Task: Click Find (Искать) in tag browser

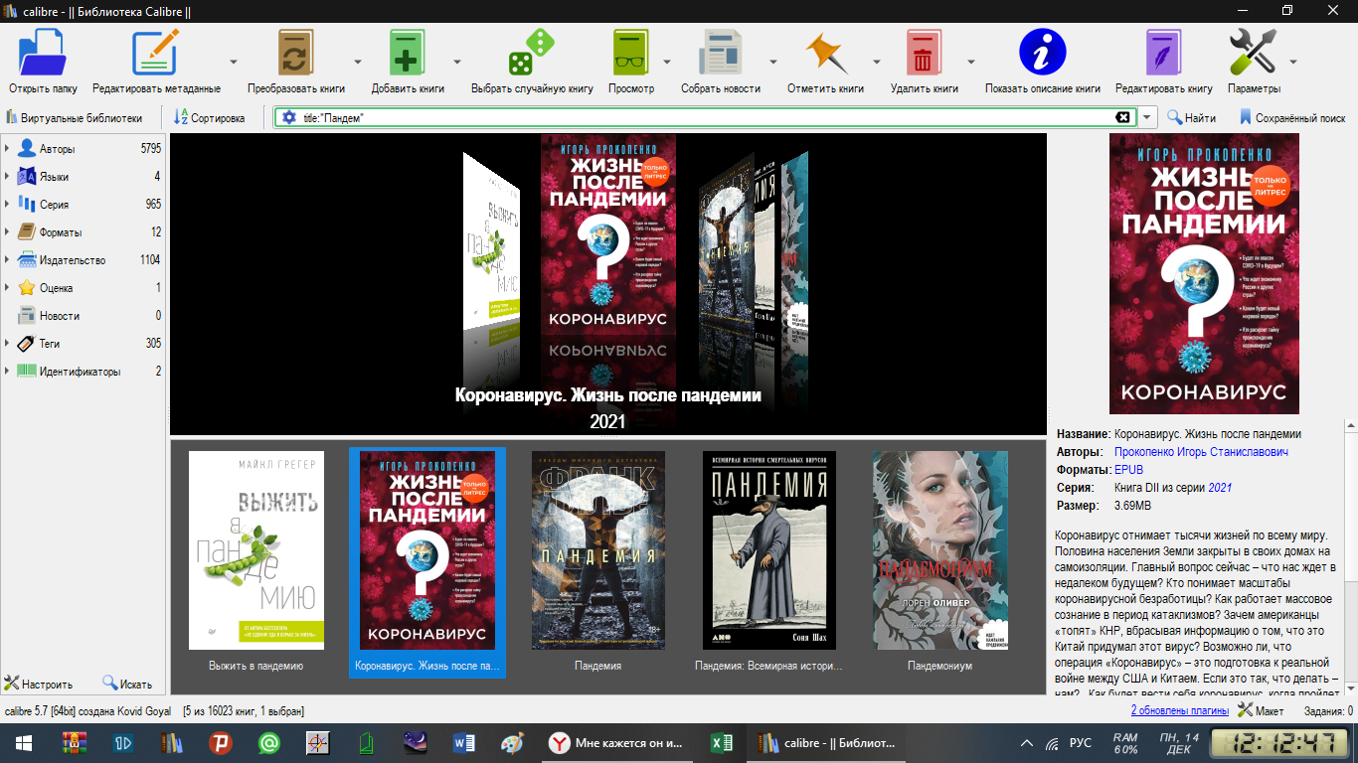Action: tap(127, 684)
